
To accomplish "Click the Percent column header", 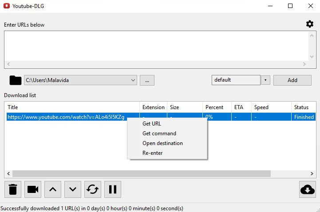I will coord(217,107).
